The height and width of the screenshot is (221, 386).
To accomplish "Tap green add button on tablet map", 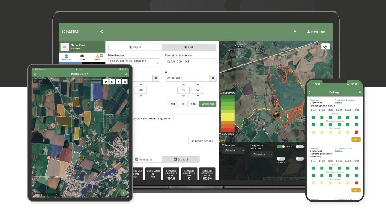I will click(124, 193).
